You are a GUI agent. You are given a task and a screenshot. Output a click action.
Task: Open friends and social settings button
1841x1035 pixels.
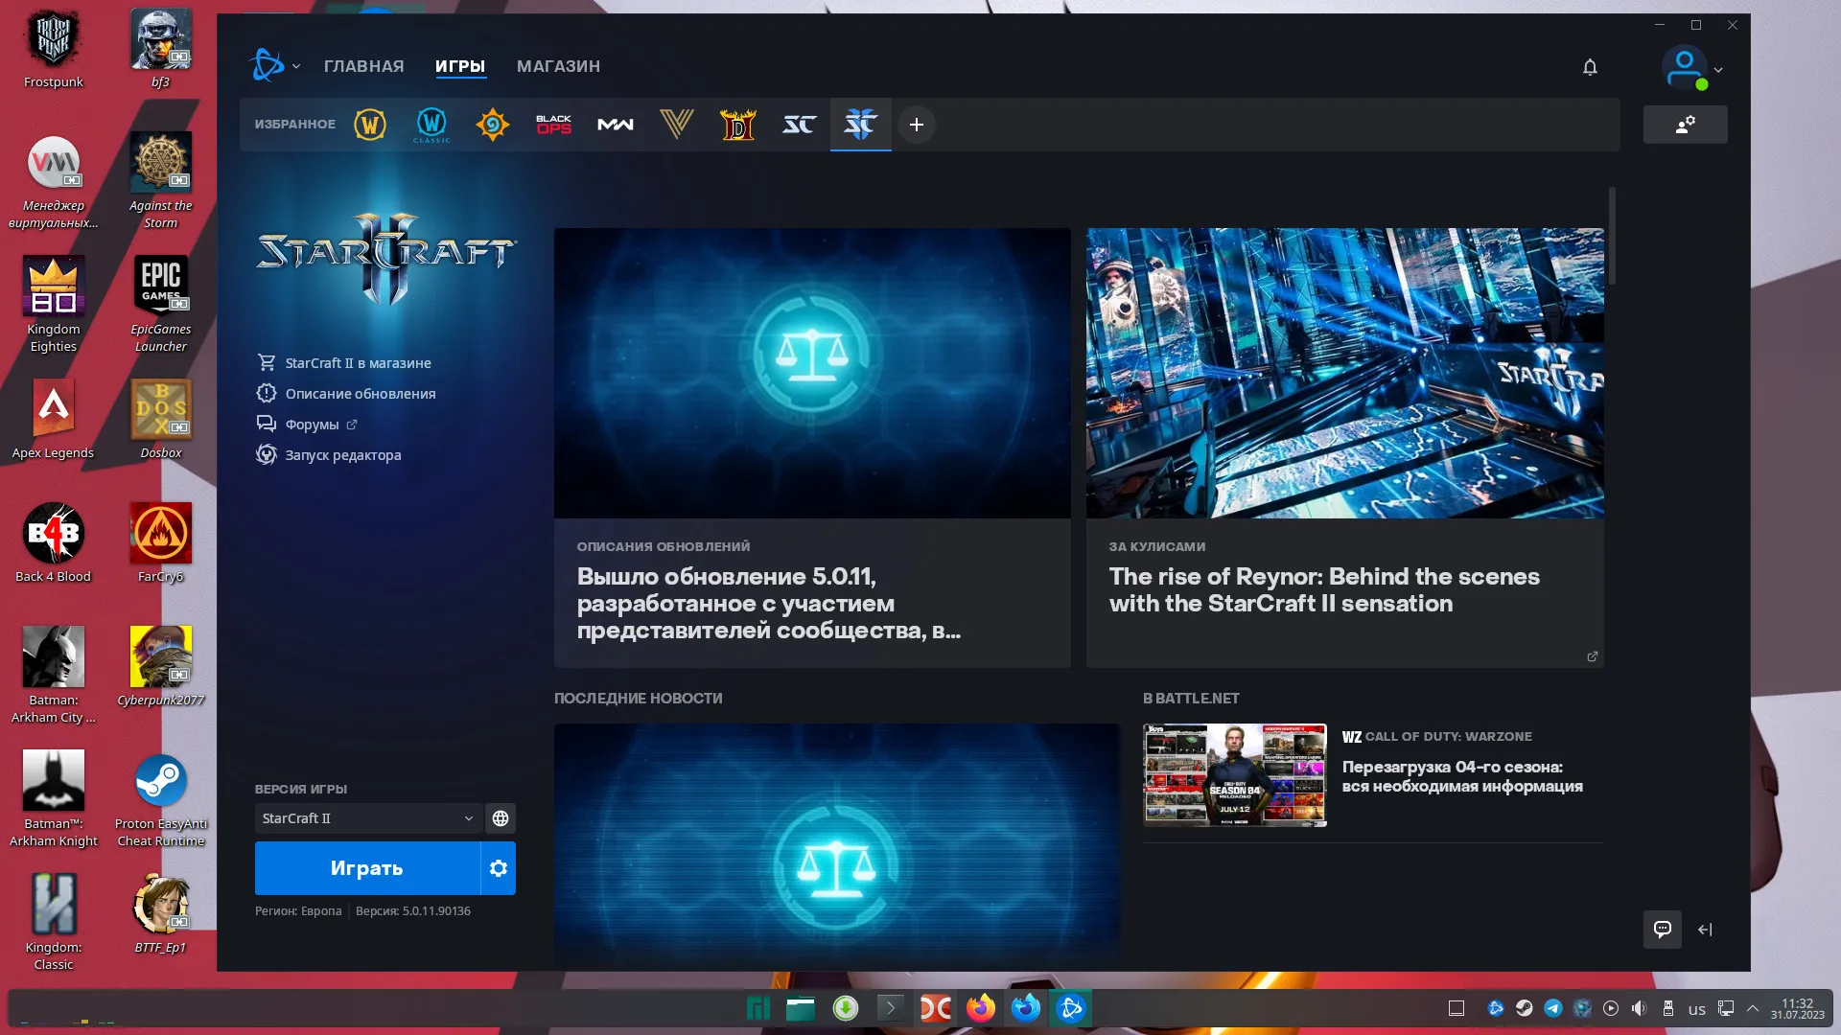click(1685, 125)
